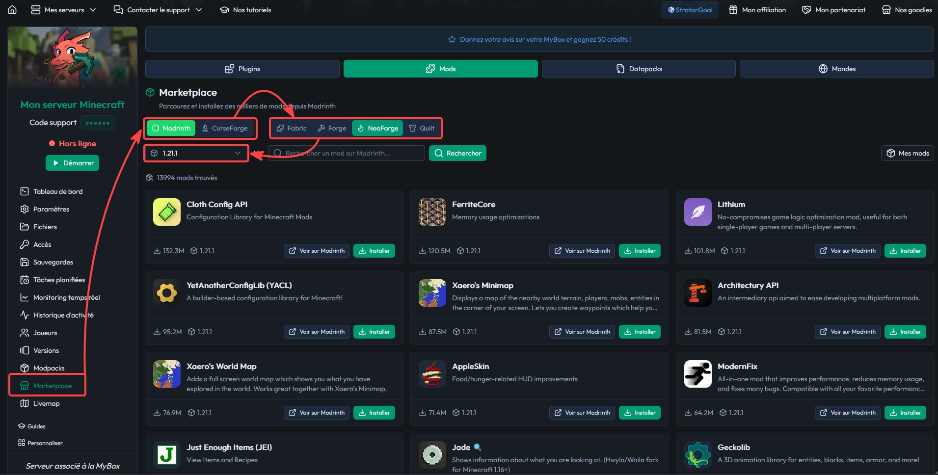Click the StratorGoal button
Viewport: 938px width, 475px height.
[x=690, y=10]
